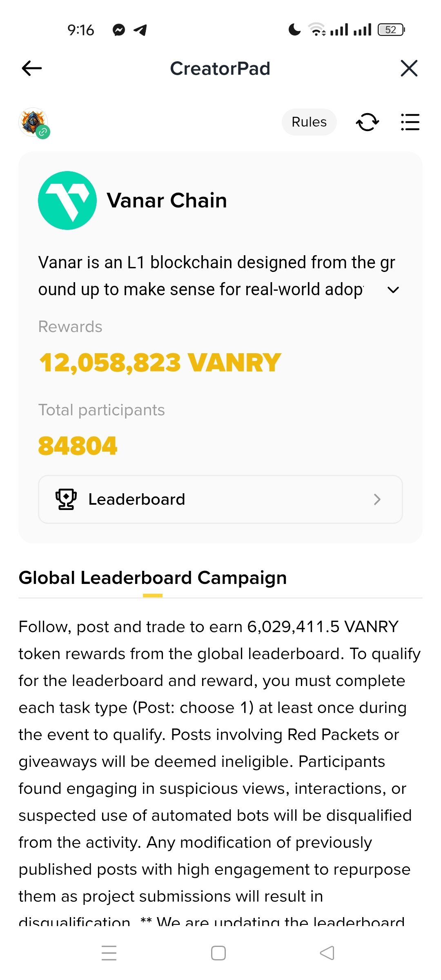The width and height of the screenshot is (441, 980).
Task: Open the user profile avatar
Action: click(33, 122)
